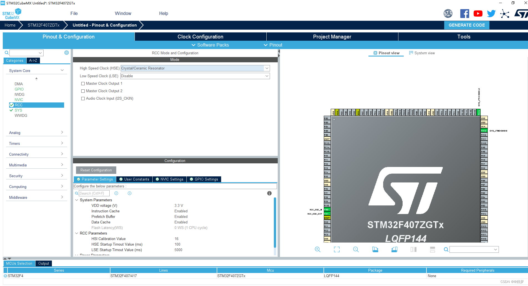
Task: Click the pin search magnifier icon
Action: tap(446, 249)
